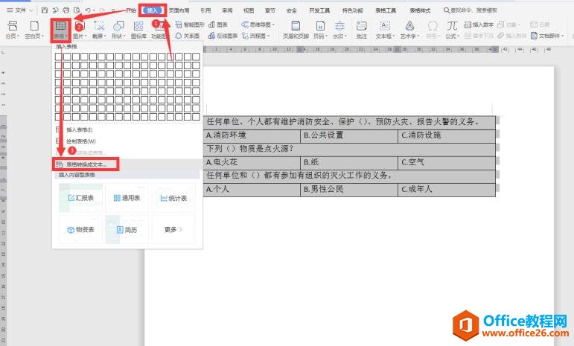
Task: Click the row 下列（）物质是点火源？
Action: click(349, 149)
